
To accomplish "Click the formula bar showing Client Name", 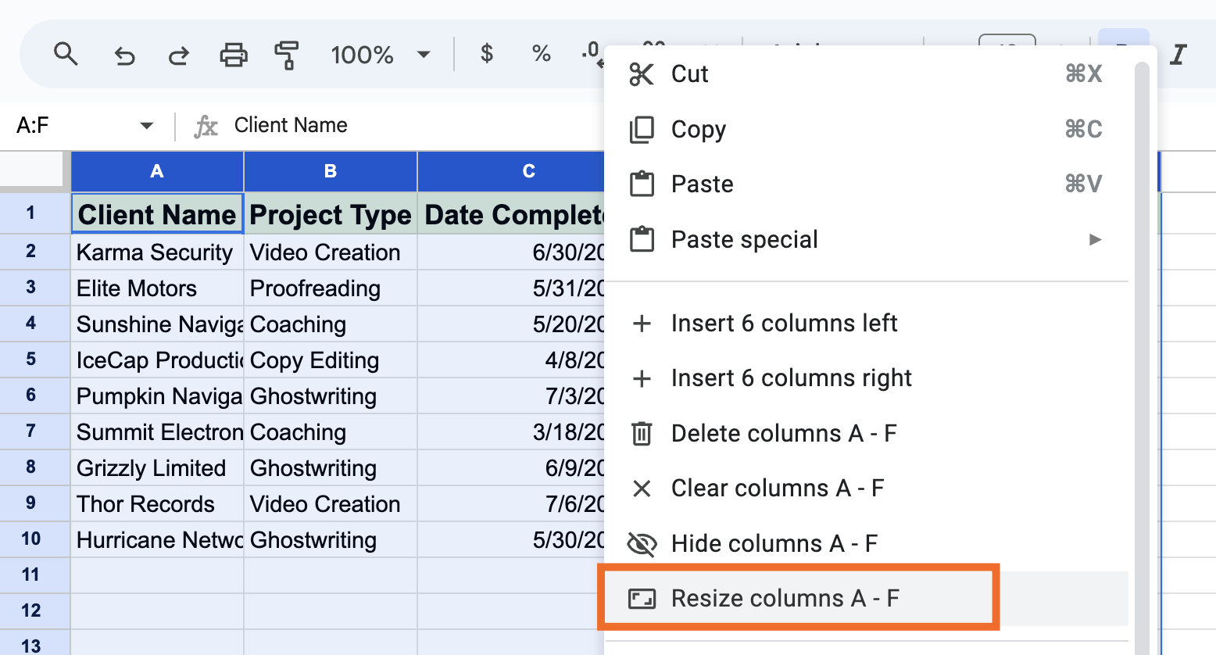I will (x=291, y=126).
